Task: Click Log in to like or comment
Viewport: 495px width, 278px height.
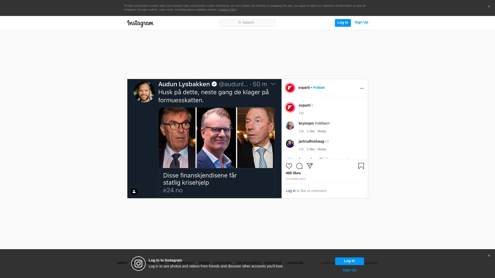Action: 291,191
